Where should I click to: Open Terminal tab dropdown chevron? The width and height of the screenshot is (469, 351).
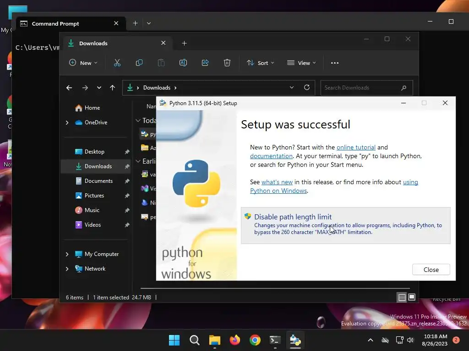click(x=149, y=23)
